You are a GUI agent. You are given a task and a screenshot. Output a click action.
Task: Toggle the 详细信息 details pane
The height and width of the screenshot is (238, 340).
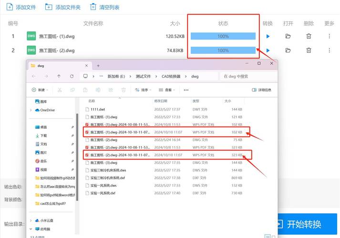click(261, 90)
